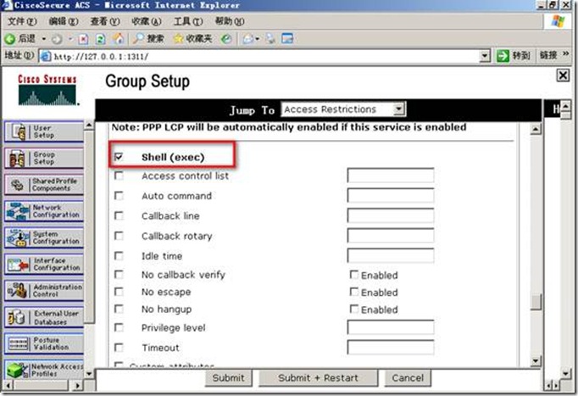
Task: Click the IE Stop loading icon
Action: (x=83, y=39)
